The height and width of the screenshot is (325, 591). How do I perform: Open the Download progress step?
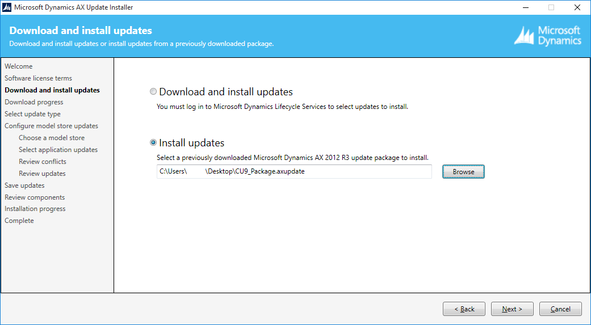click(34, 102)
